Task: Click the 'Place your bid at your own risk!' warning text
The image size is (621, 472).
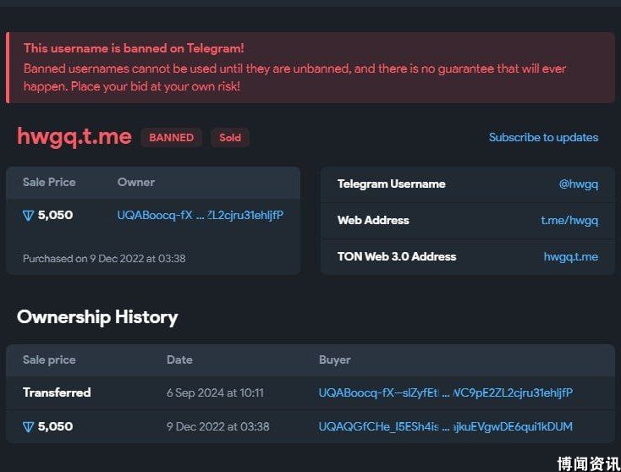Action: pyautogui.click(x=156, y=86)
